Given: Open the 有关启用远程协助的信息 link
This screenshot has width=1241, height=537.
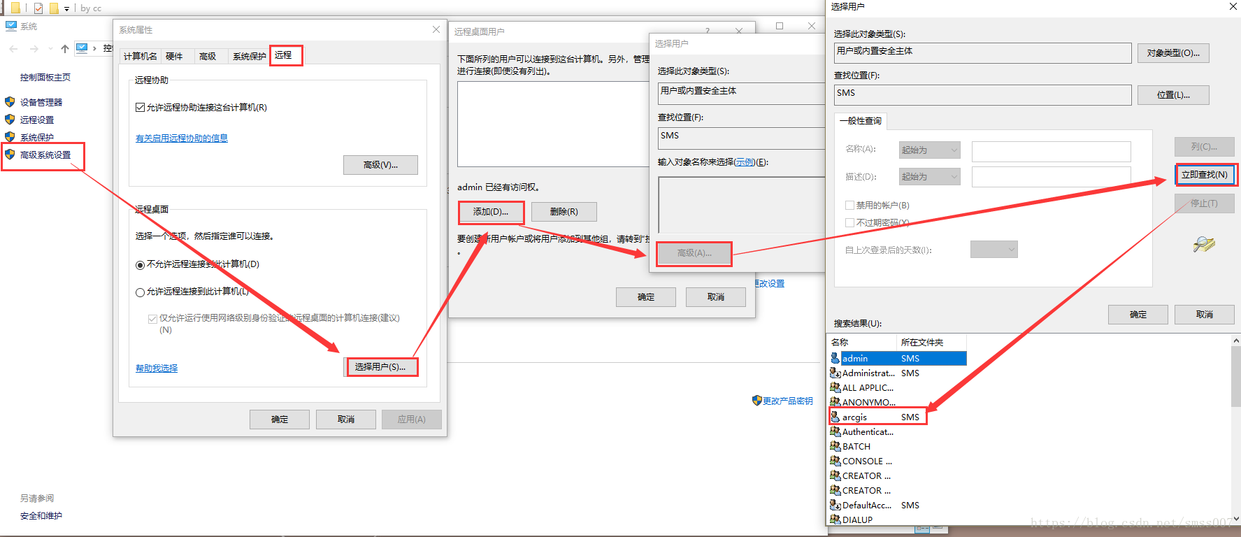Looking at the screenshot, I should coord(182,138).
